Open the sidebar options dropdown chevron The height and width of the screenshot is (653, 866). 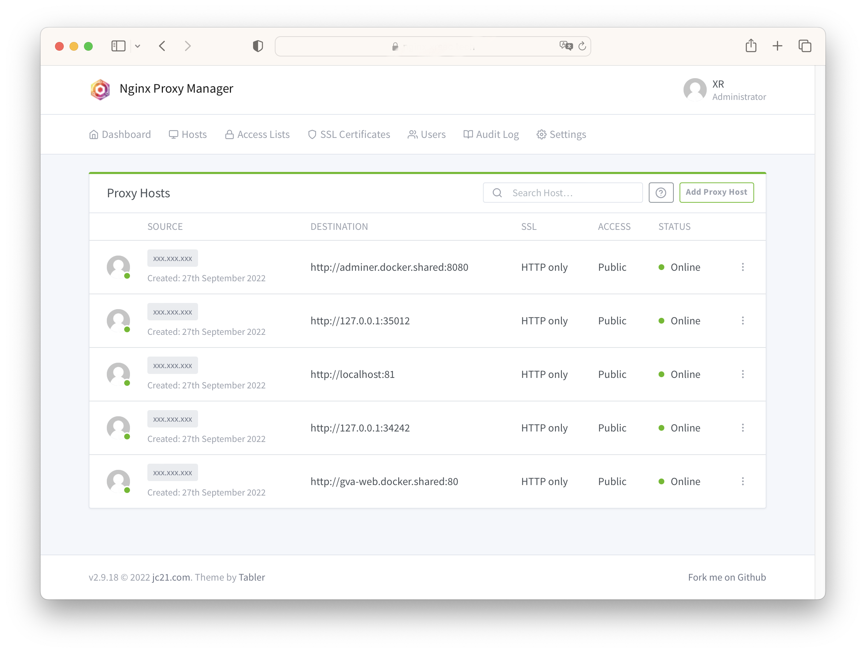point(138,46)
